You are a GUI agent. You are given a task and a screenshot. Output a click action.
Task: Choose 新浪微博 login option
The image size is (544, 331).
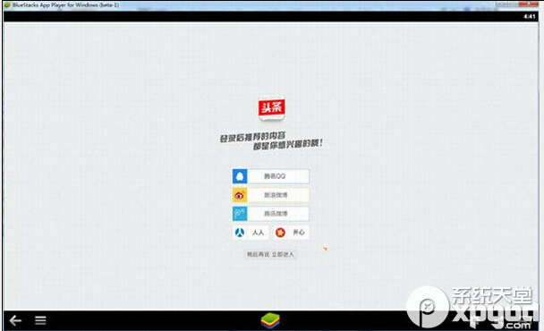click(x=270, y=195)
